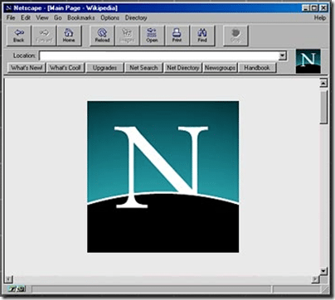335x300 pixels.
Task: Open the Edit menu
Action: (x=26, y=17)
